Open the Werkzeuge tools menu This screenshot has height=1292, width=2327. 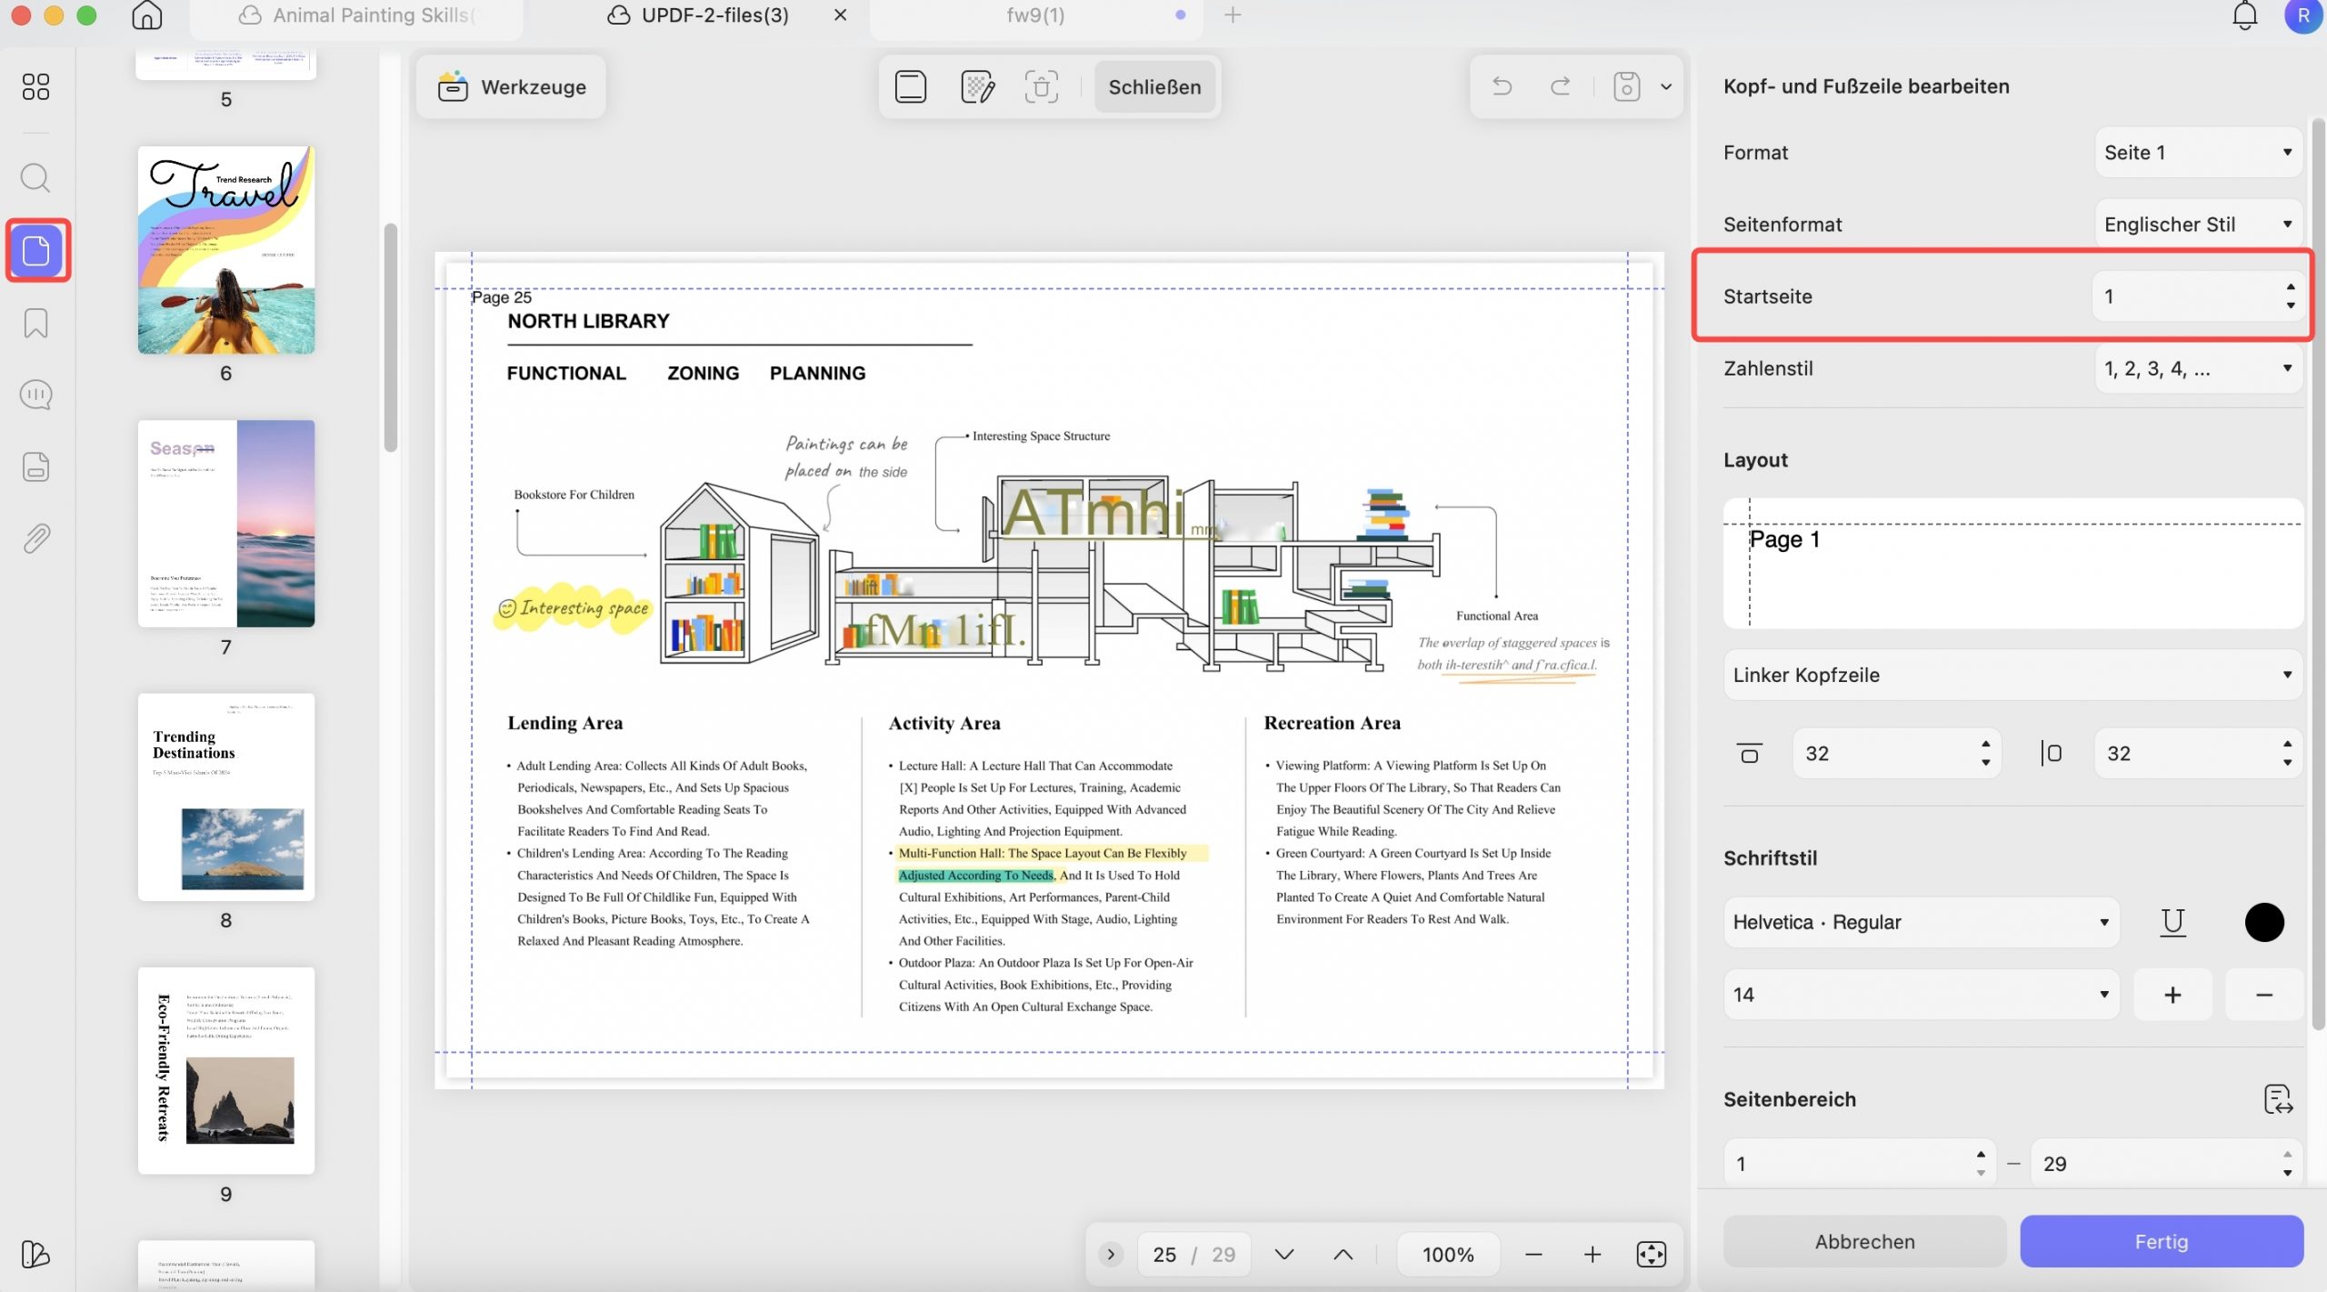[x=512, y=87]
